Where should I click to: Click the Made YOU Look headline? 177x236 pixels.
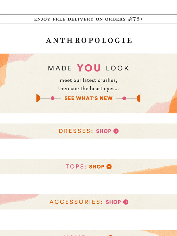point(88,68)
